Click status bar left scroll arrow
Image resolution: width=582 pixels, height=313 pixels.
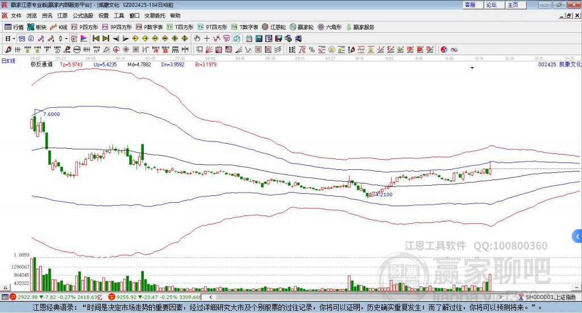pos(210,297)
